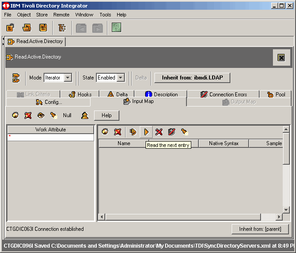Click the save disk icon in the main toolbar
296x253 pixels.
43,28
